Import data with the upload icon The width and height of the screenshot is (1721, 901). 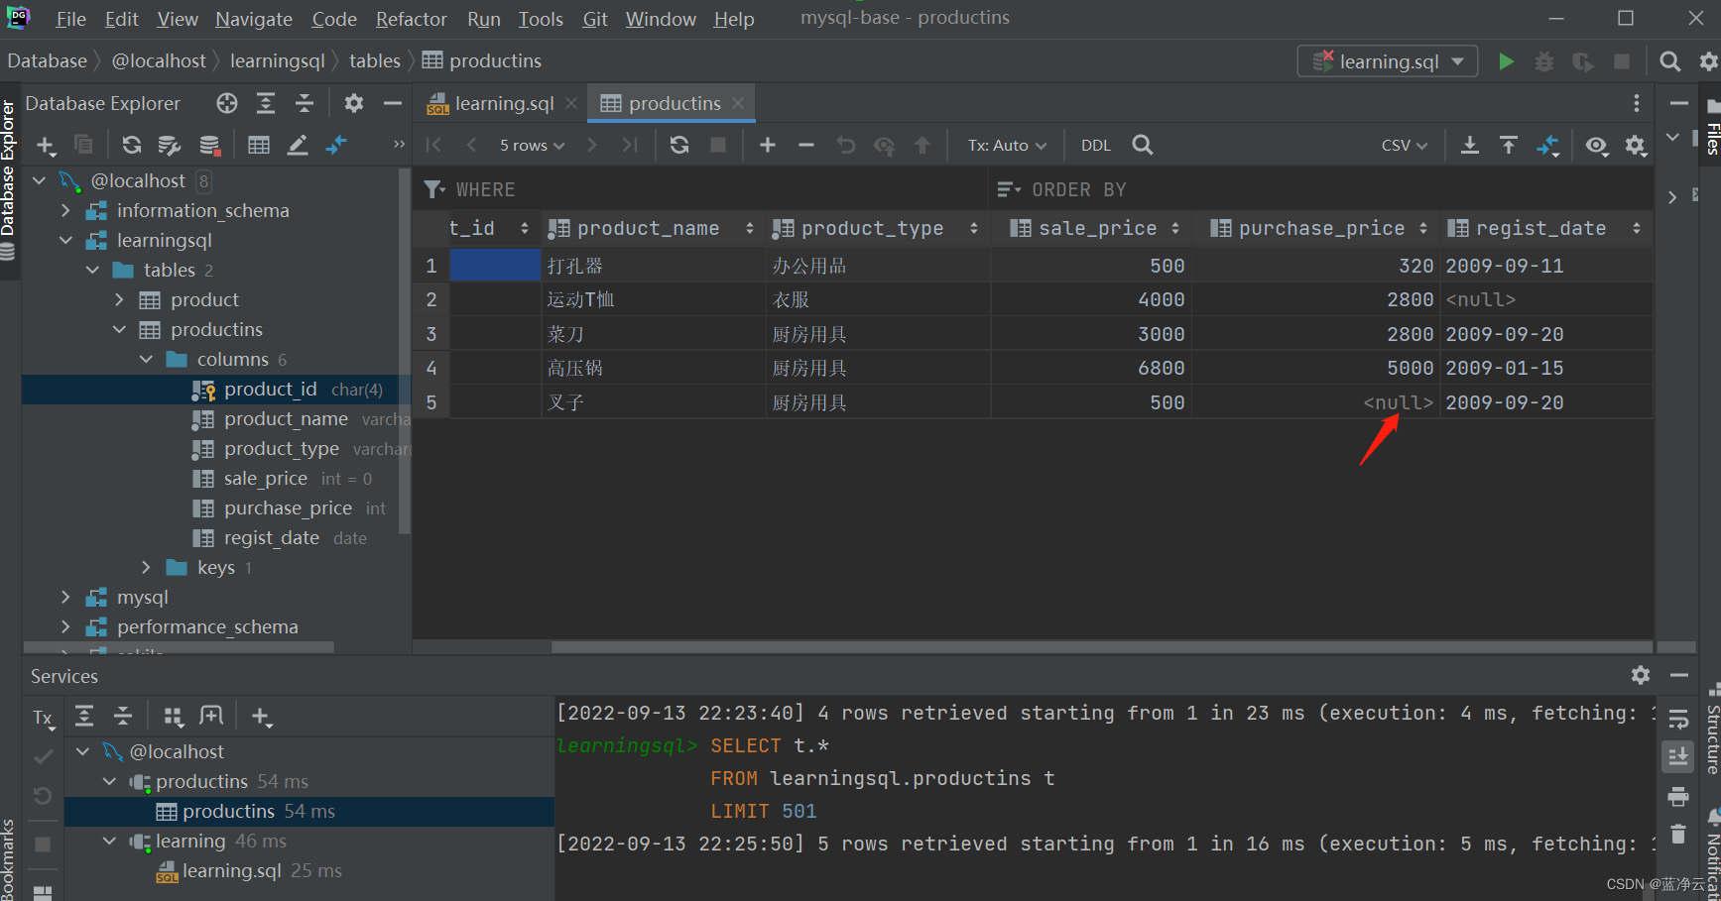coord(1509,145)
